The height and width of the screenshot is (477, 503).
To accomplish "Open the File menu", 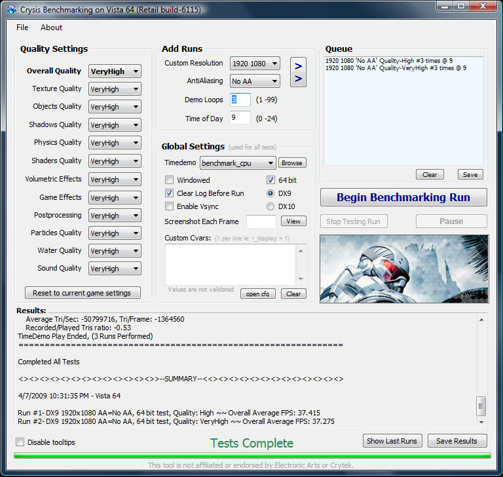I will [x=22, y=28].
